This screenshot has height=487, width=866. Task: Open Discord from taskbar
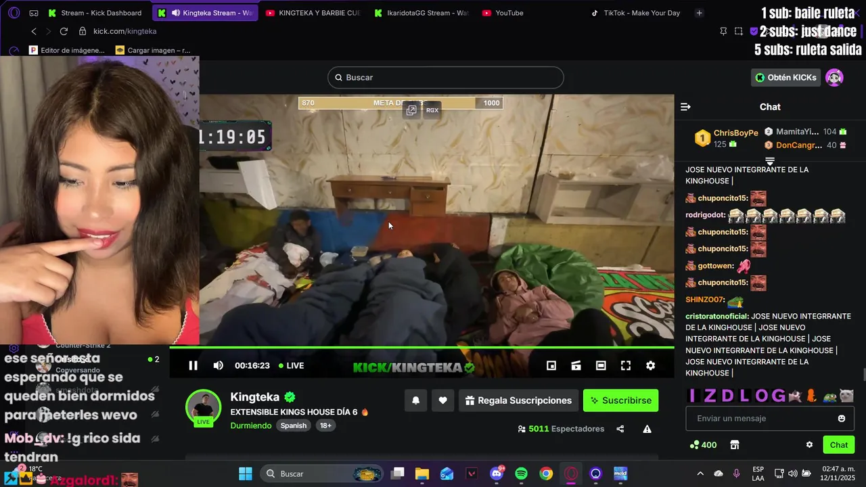click(x=497, y=473)
